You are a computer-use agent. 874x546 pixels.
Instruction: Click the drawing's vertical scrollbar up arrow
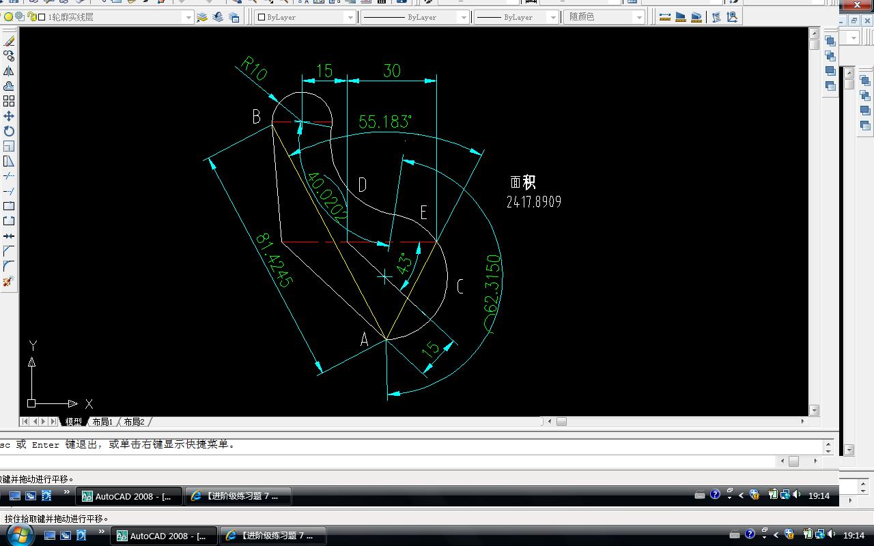(814, 33)
